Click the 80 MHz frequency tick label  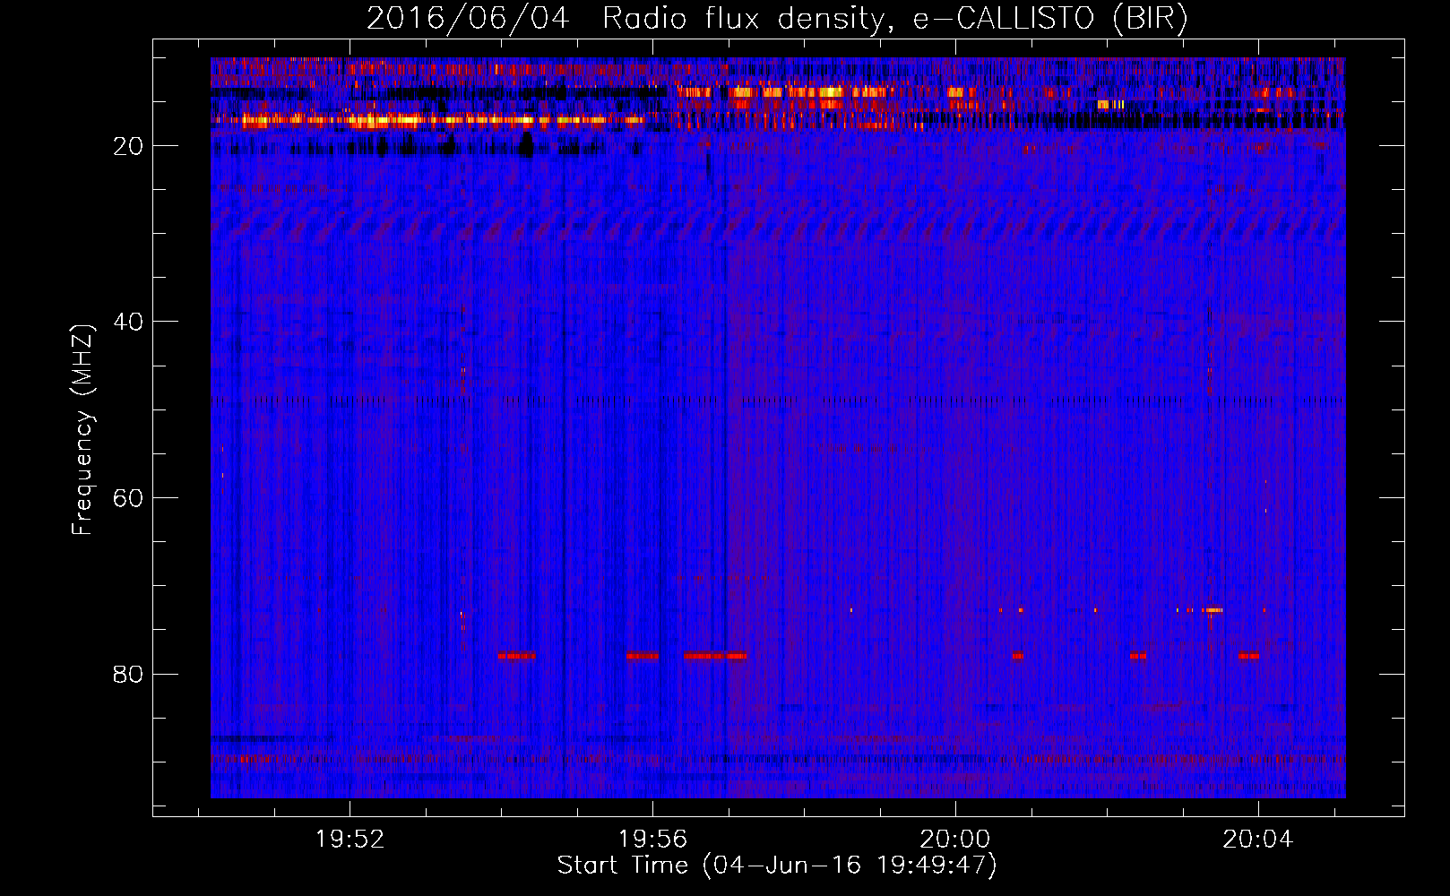pos(128,674)
